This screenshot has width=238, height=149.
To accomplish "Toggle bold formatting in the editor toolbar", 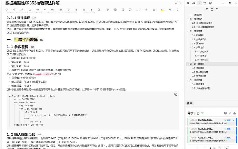I will click(61, 10).
